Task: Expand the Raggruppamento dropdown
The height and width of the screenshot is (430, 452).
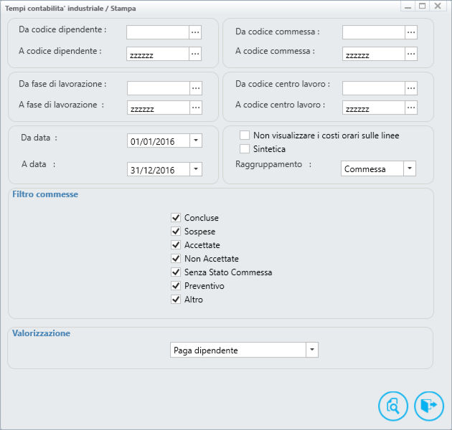Action: click(x=410, y=168)
